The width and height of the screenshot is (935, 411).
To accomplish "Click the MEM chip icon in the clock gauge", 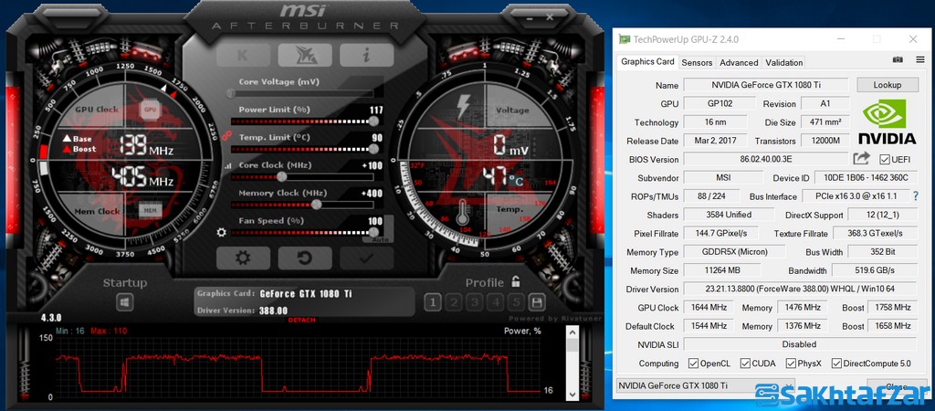I will 150,210.
